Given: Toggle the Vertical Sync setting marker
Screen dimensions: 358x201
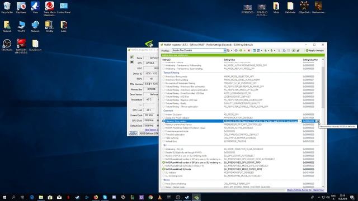Looking at the screenshot, I should 163,141.
